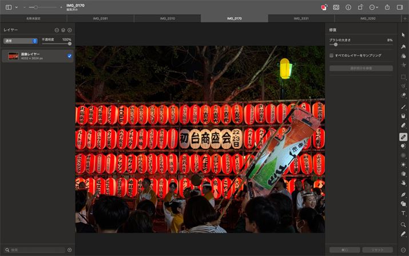Click the add layer plus icon

[70, 30]
